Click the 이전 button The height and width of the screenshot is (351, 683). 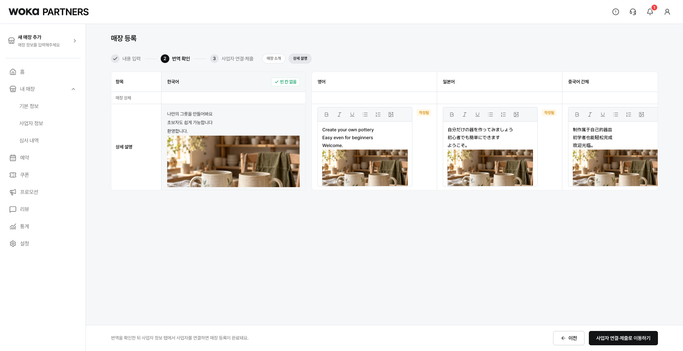[x=569, y=338]
